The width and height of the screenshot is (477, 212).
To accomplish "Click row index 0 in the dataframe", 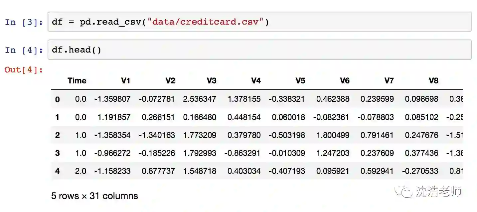I will pos(58,99).
